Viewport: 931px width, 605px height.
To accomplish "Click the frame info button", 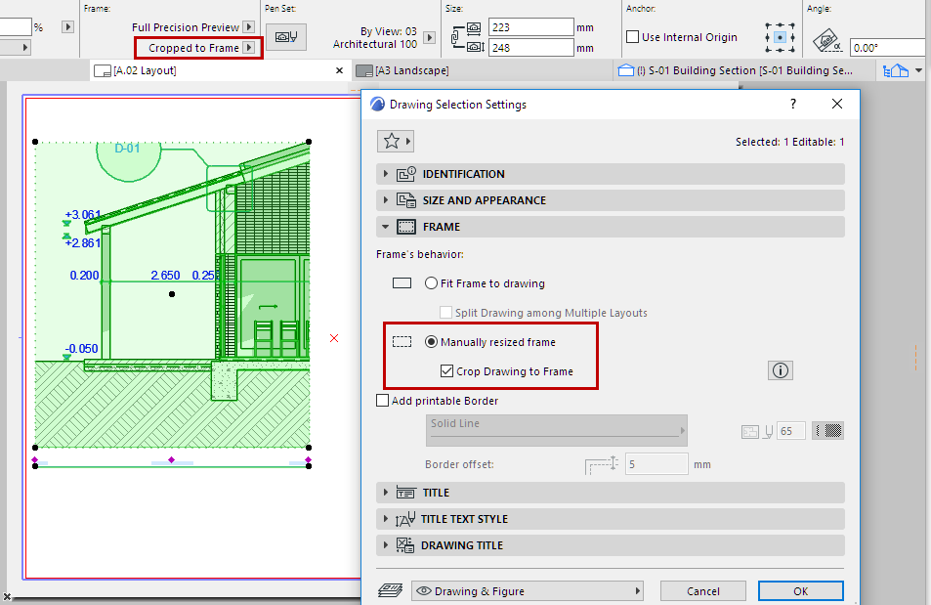I will pos(781,370).
